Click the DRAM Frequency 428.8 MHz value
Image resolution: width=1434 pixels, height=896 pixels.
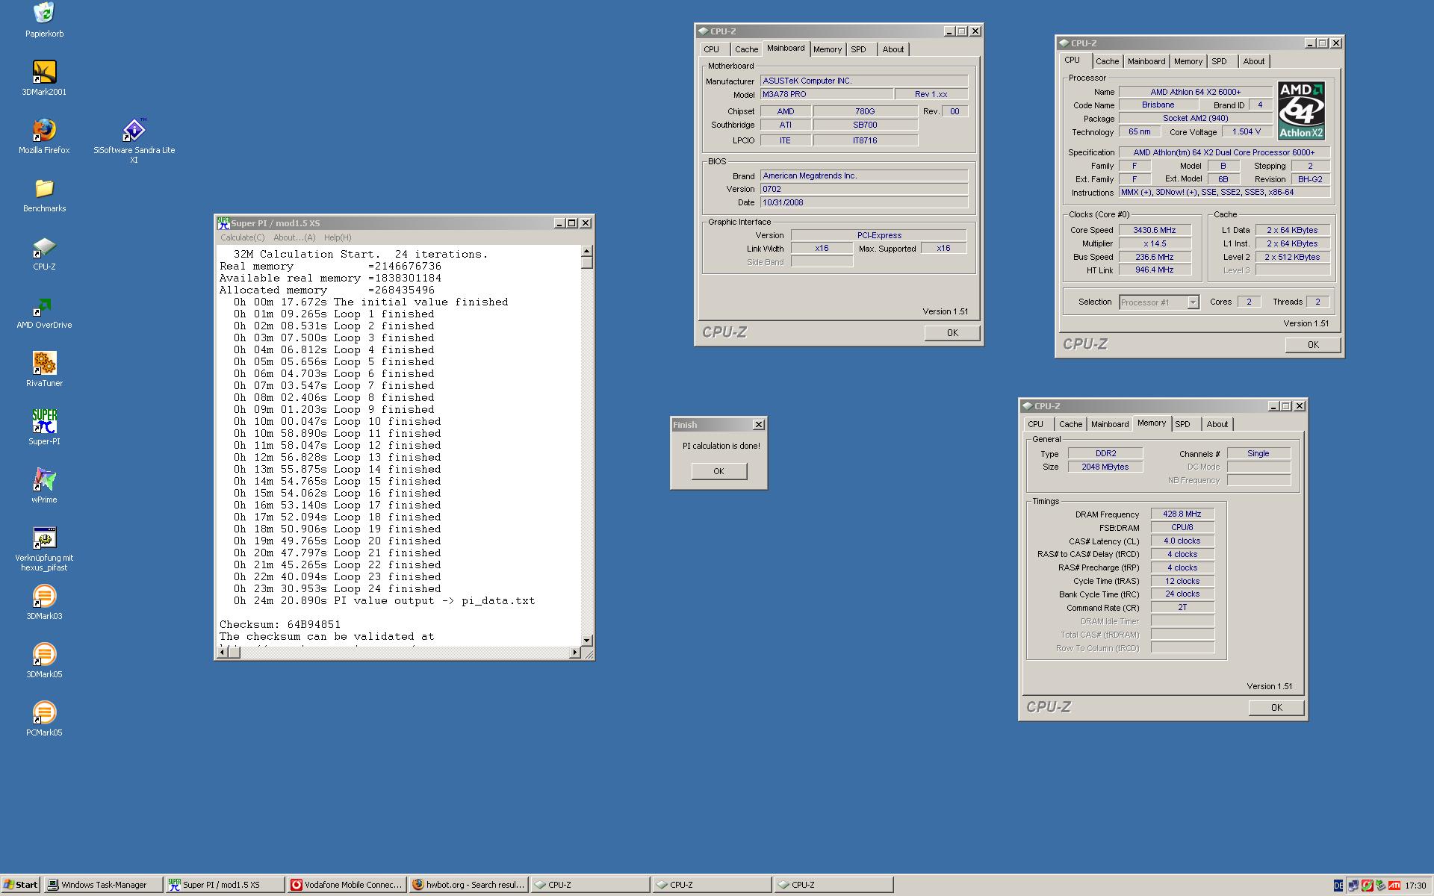click(x=1182, y=514)
